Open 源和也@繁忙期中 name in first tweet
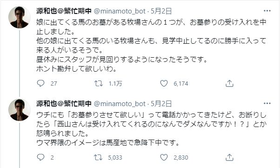This screenshot has height=168, width=280. pos(64,11)
